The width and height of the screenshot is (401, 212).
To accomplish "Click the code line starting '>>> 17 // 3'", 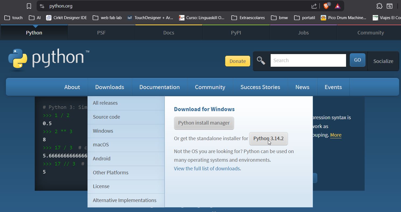I will click(x=64, y=164).
